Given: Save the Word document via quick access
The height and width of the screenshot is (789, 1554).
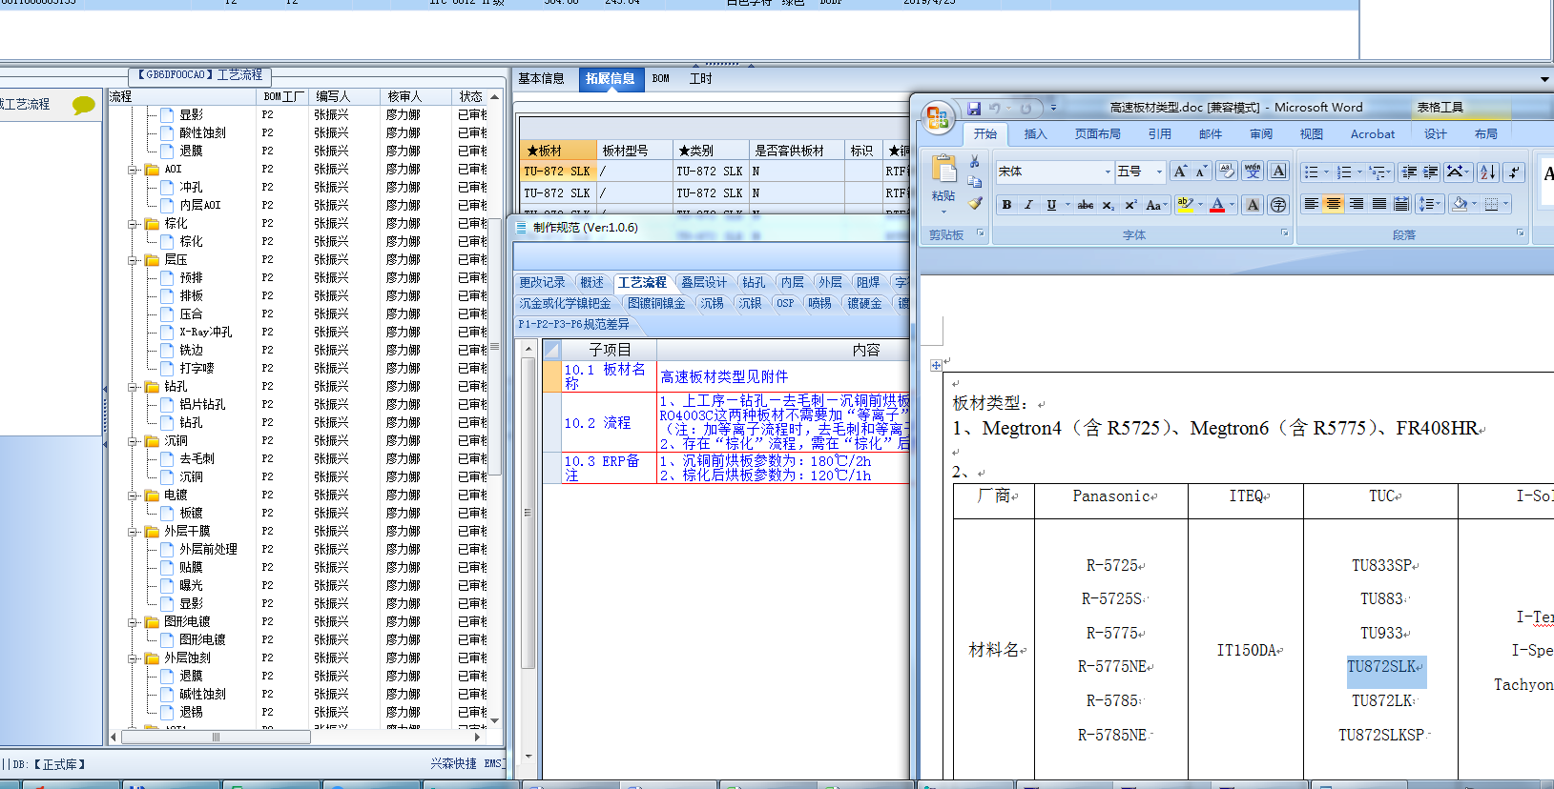Looking at the screenshot, I should [x=974, y=109].
